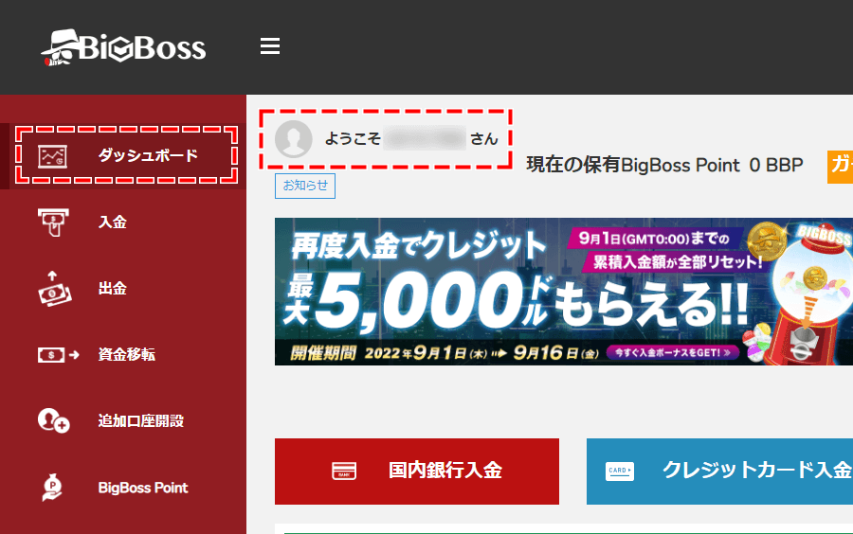The height and width of the screenshot is (534, 853).
Task: Click the dashboard chart icon
Action: (53, 156)
